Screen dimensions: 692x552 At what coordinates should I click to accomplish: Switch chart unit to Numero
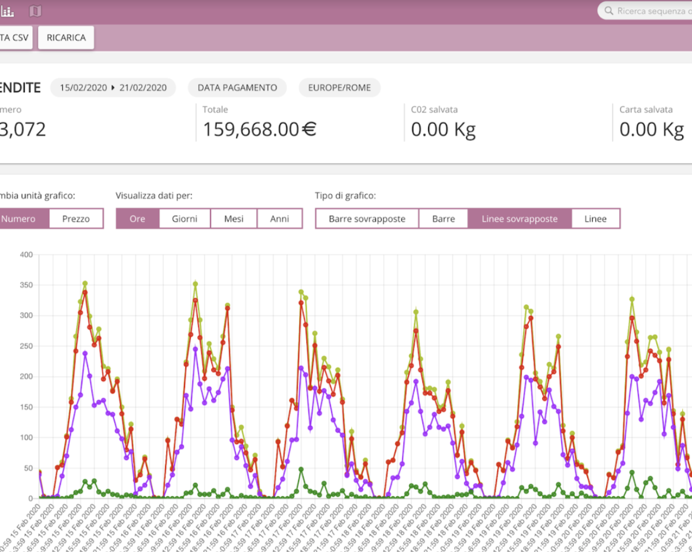(20, 219)
